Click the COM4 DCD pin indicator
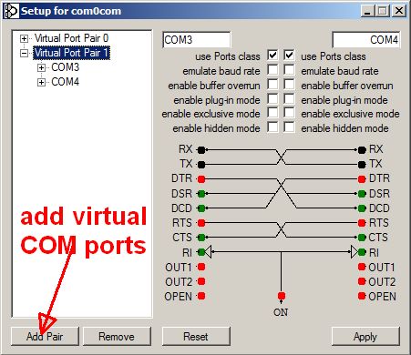The image size is (411, 355). pyautogui.click(x=362, y=208)
